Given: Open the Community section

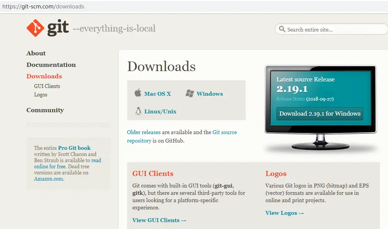Looking at the screenshot, I should [45, 110].
